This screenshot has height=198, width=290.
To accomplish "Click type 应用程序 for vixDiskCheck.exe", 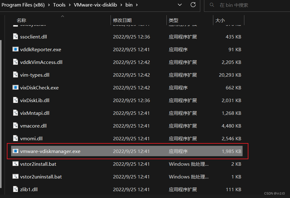I will click(x=178, y=88).
